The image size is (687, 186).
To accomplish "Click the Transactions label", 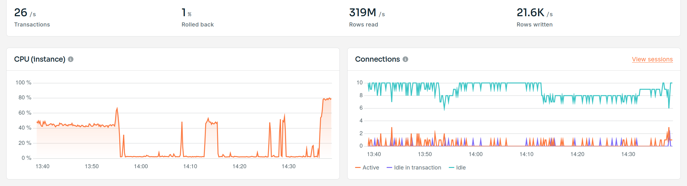I will point(32,25).
